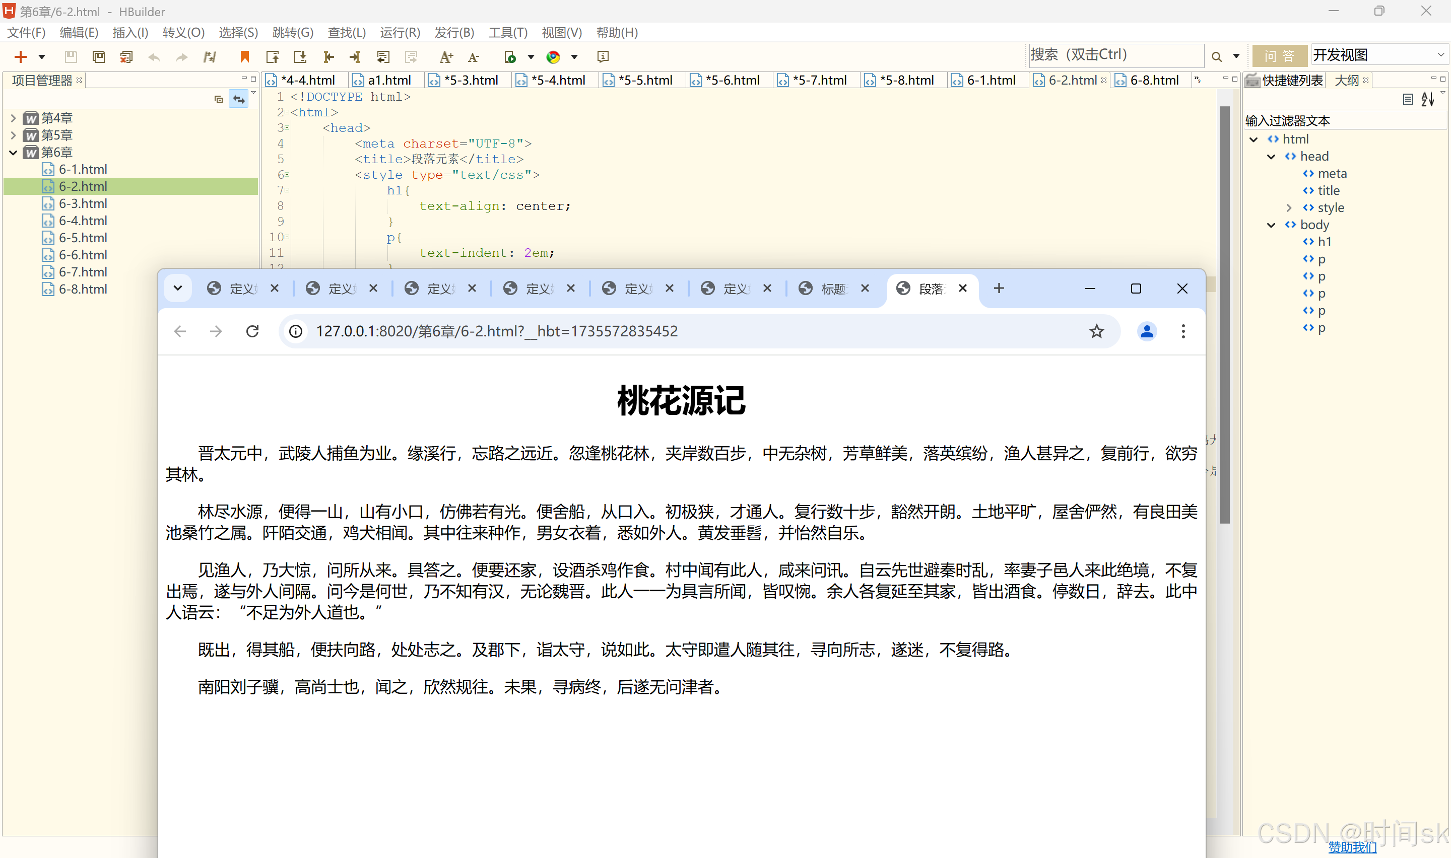Image resolution: width=1451 pixels, height=858 pixels.
Task: Decrease editor font size with A- icon
Action: [x=474, y=57]
